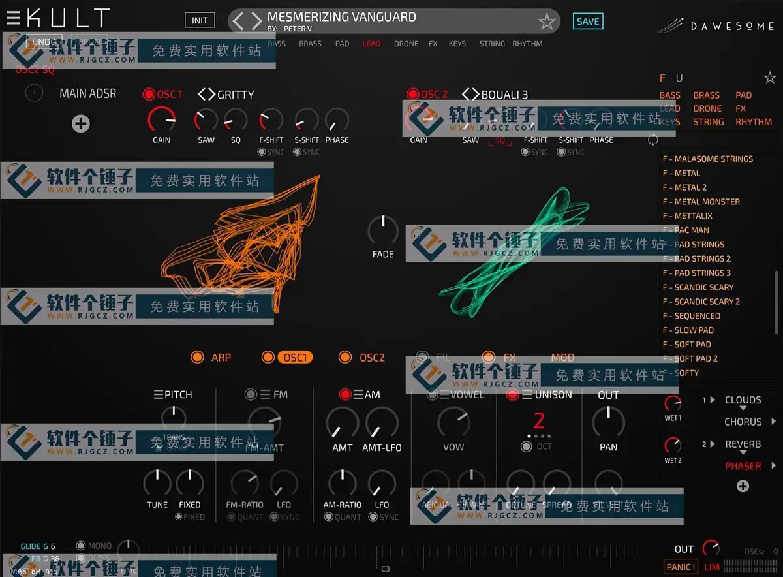Select the KEYS category in the header row

tap(457, 44)
